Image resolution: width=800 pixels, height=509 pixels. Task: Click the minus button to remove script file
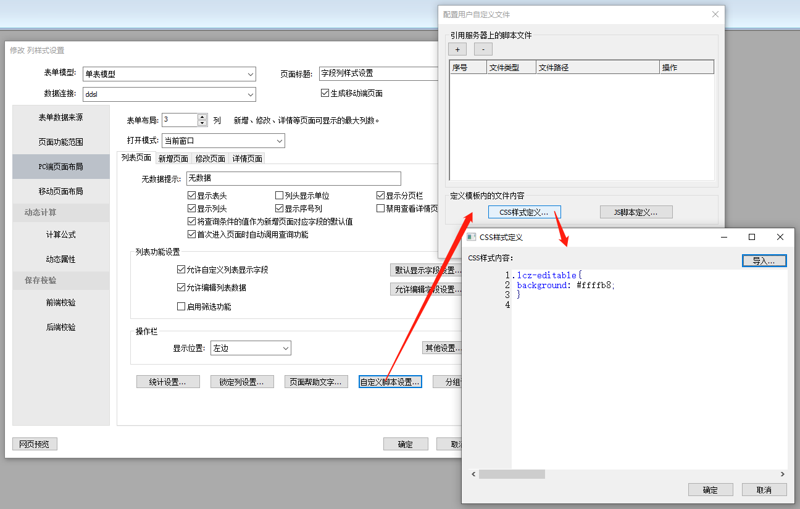pyautogui.click(x=483, y=49)
